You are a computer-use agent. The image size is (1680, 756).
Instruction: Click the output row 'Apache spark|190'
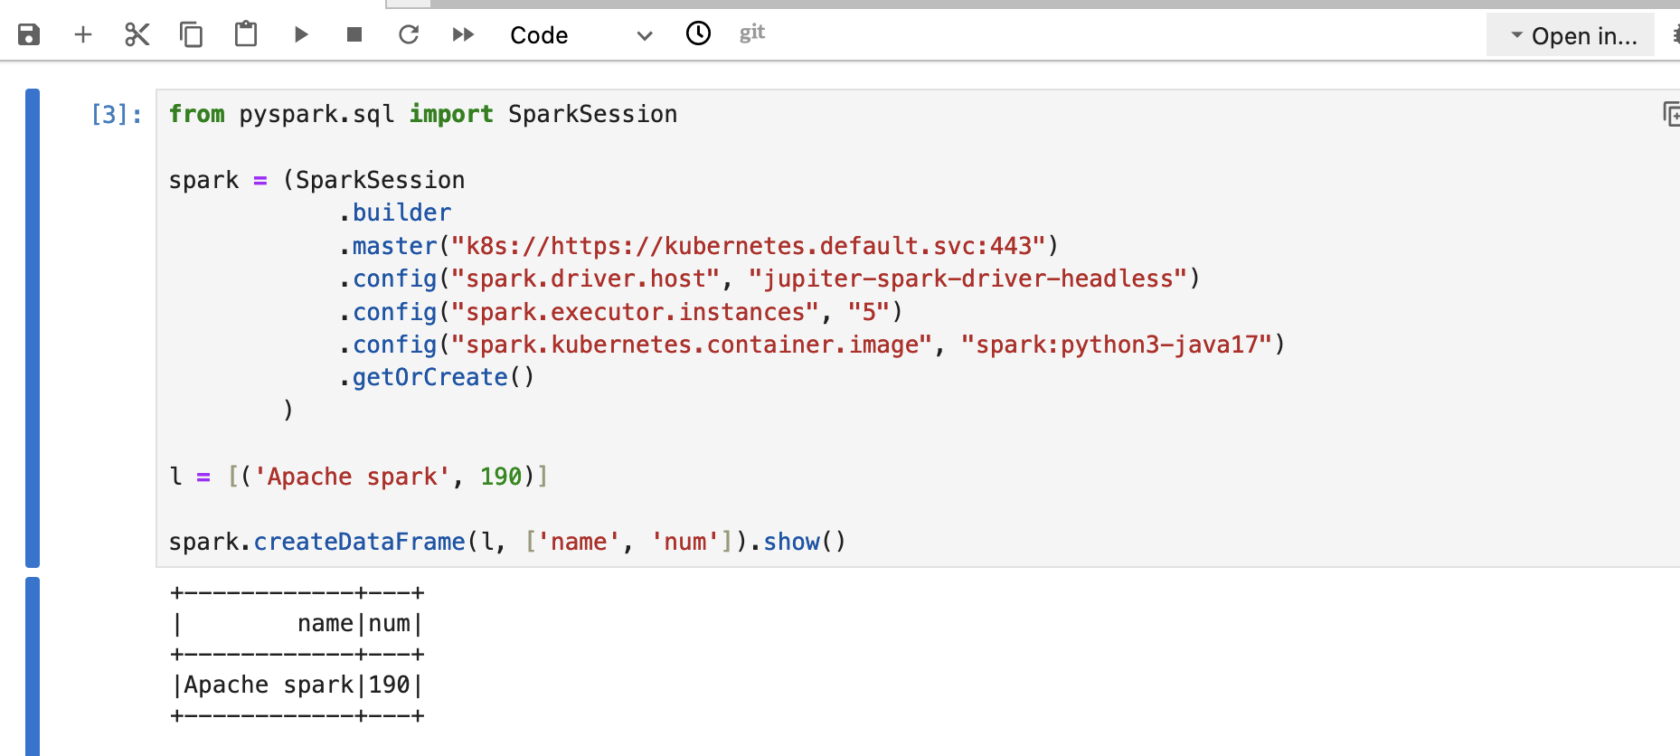pos(297,685)
